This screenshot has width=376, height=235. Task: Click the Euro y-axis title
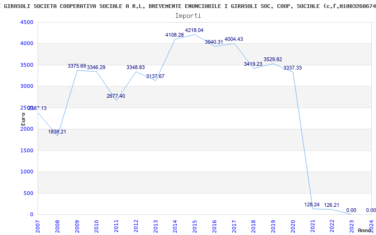23,119
